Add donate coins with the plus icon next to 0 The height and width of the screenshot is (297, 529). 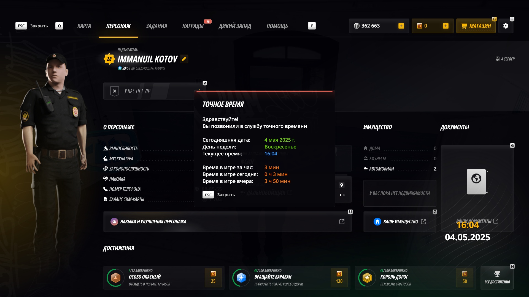point(446,26)
